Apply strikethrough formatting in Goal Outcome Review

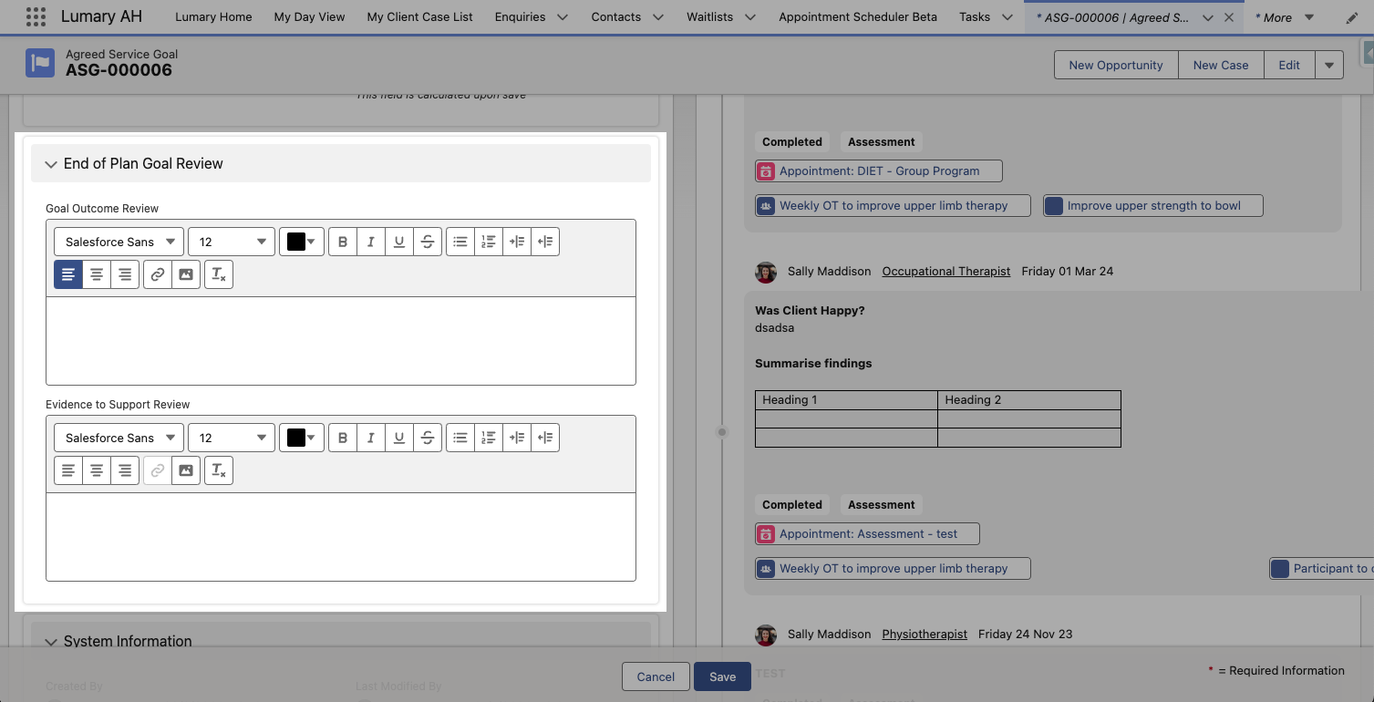[x=428, y=241]
